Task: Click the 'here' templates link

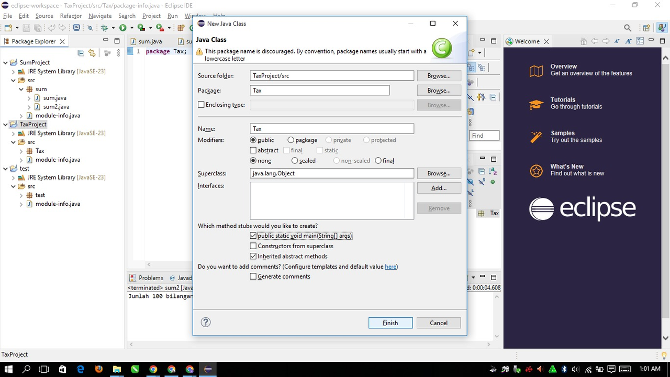Action: pos(390,267)
